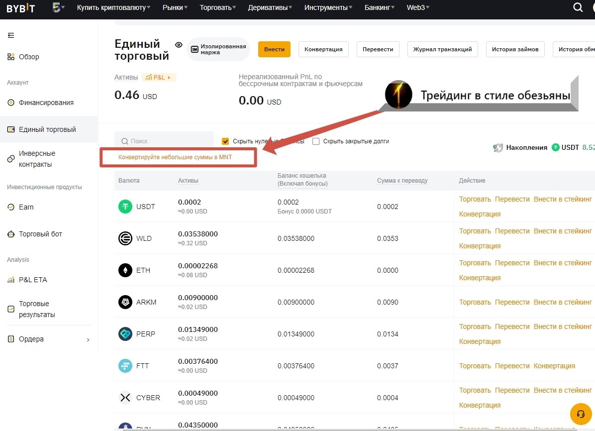Open Обзор in sidebar
This screenshot has width=595, height=431.
[x=29, y=57]
